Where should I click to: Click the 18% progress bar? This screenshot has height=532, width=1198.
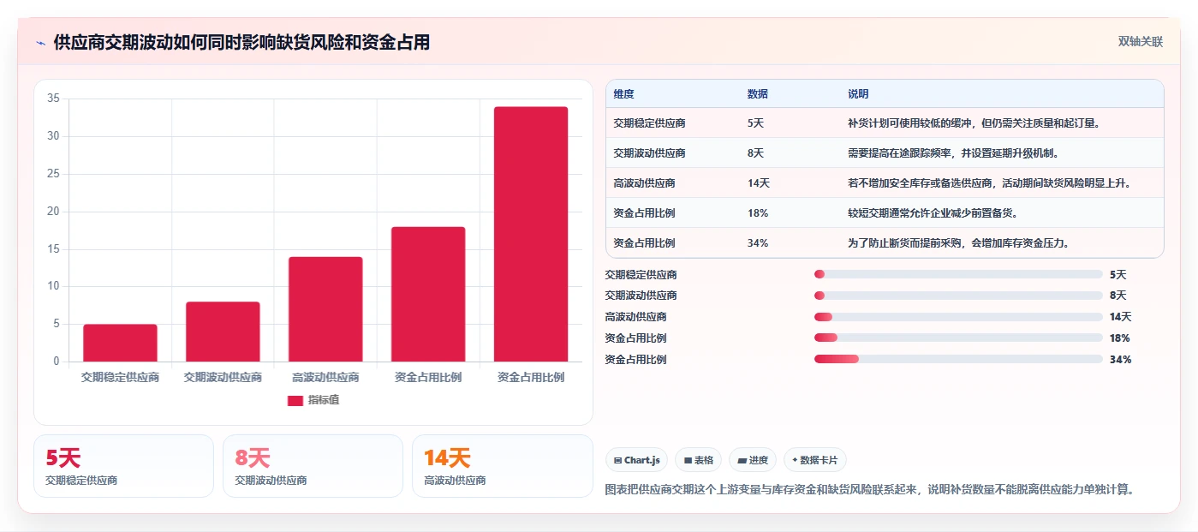tap(958, 338)
